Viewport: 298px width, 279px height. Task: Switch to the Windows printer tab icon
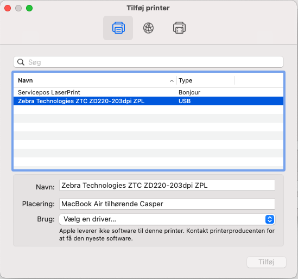point(179,28)
